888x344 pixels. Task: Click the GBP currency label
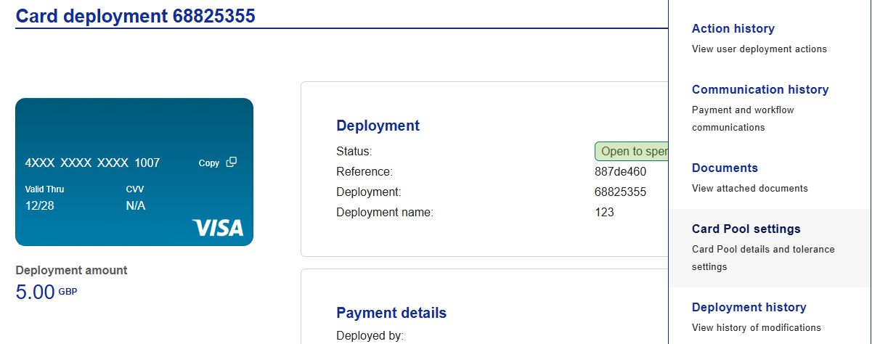click(x=68, y=292)
